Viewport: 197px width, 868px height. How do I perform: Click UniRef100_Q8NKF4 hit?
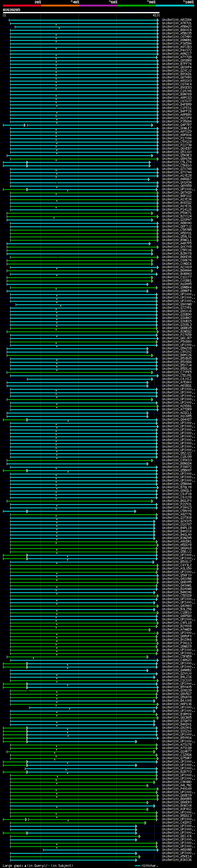pos(176,291)
